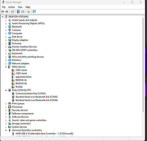
Task: Select AMD USB 3.10 eXtensible Host Controller - 1.10 (Microsoft)
Action: (44, 134)
